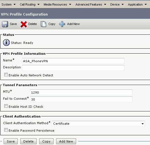Toggle Enable Host ID Check
The image size is (150, 145).
coord(6,106)
